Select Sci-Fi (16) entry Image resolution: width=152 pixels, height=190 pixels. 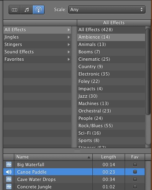(x=111, y=133)
